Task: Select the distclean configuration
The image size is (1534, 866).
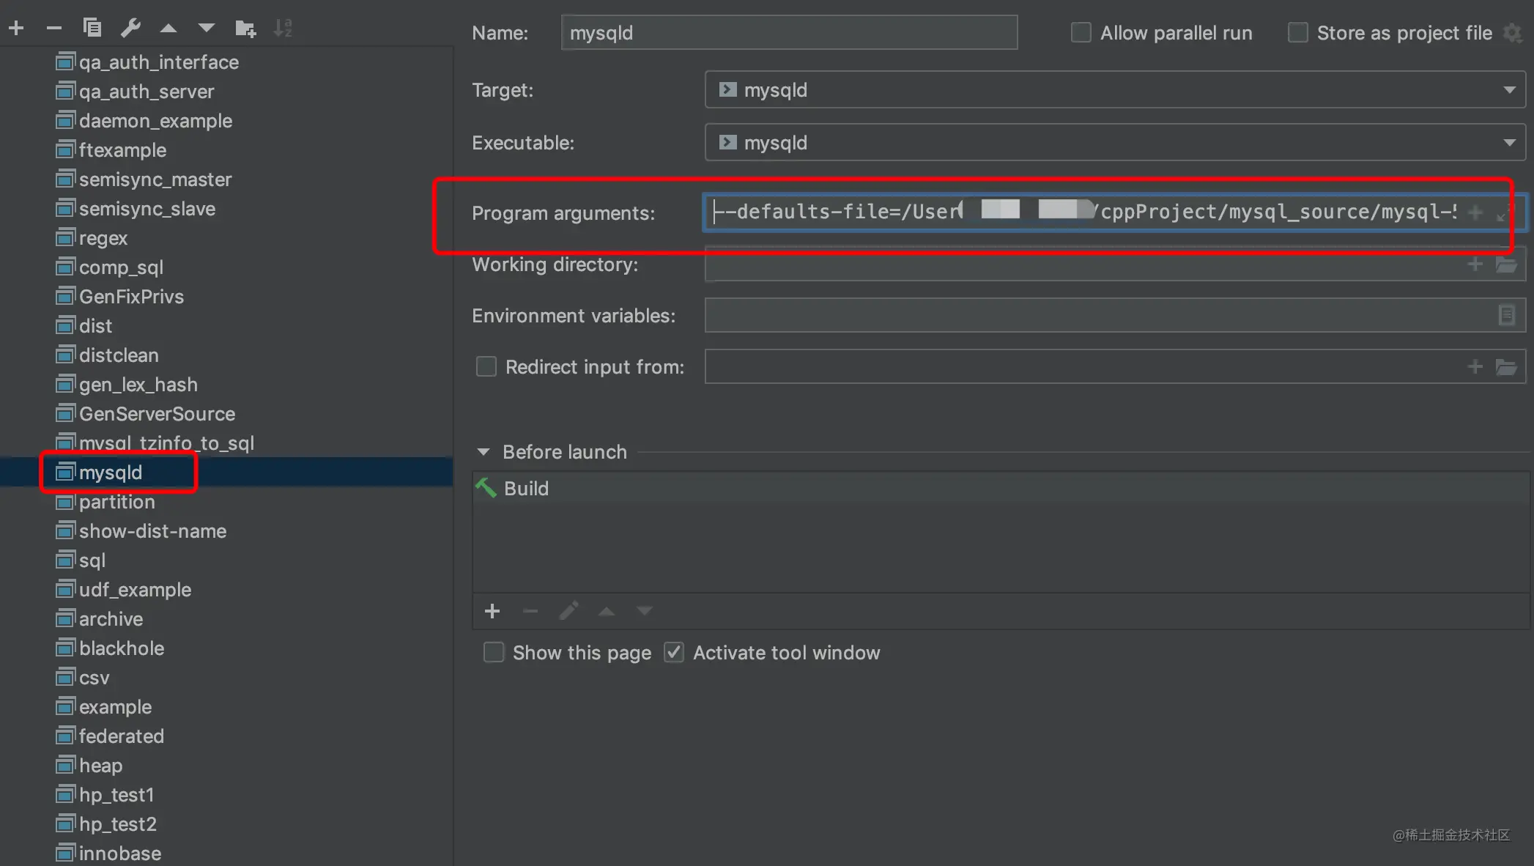Action: [x=119, y=355]
